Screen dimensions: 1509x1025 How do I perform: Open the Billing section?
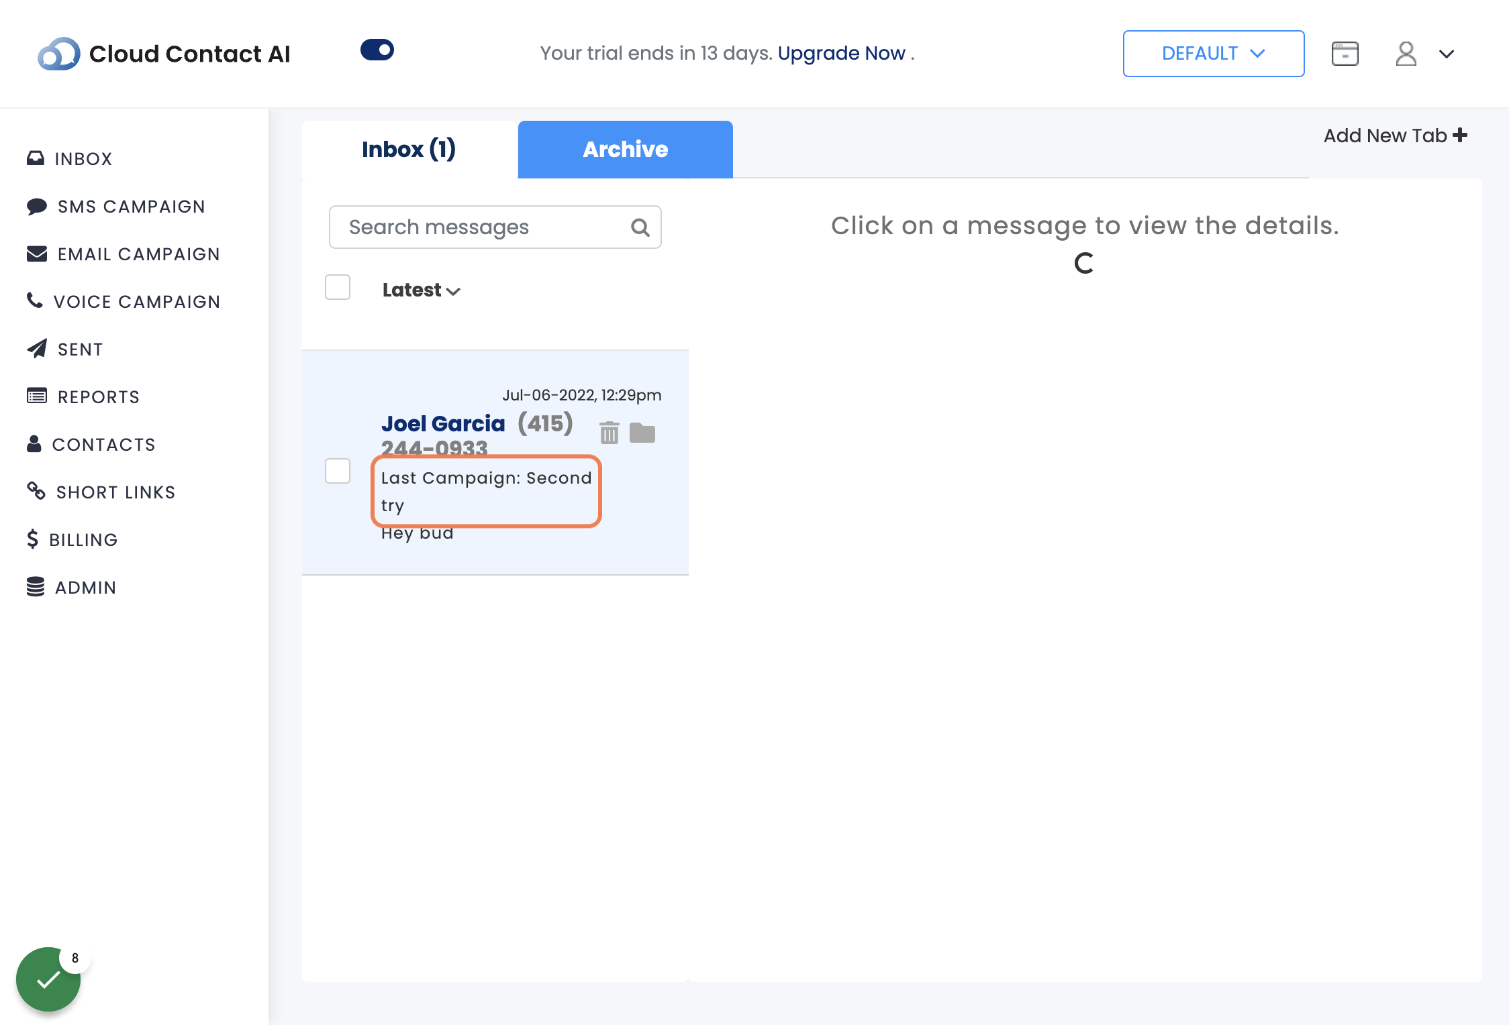(x=72, y=540)
